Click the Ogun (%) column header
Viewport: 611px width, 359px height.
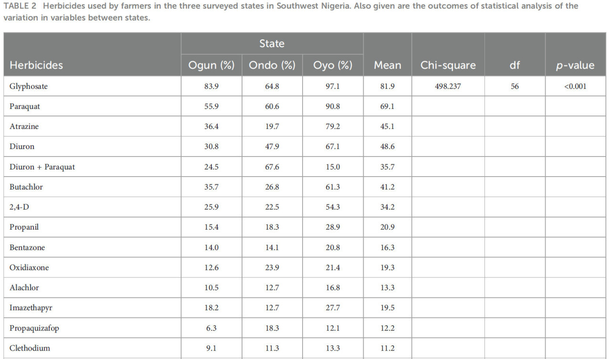[211, 65]
